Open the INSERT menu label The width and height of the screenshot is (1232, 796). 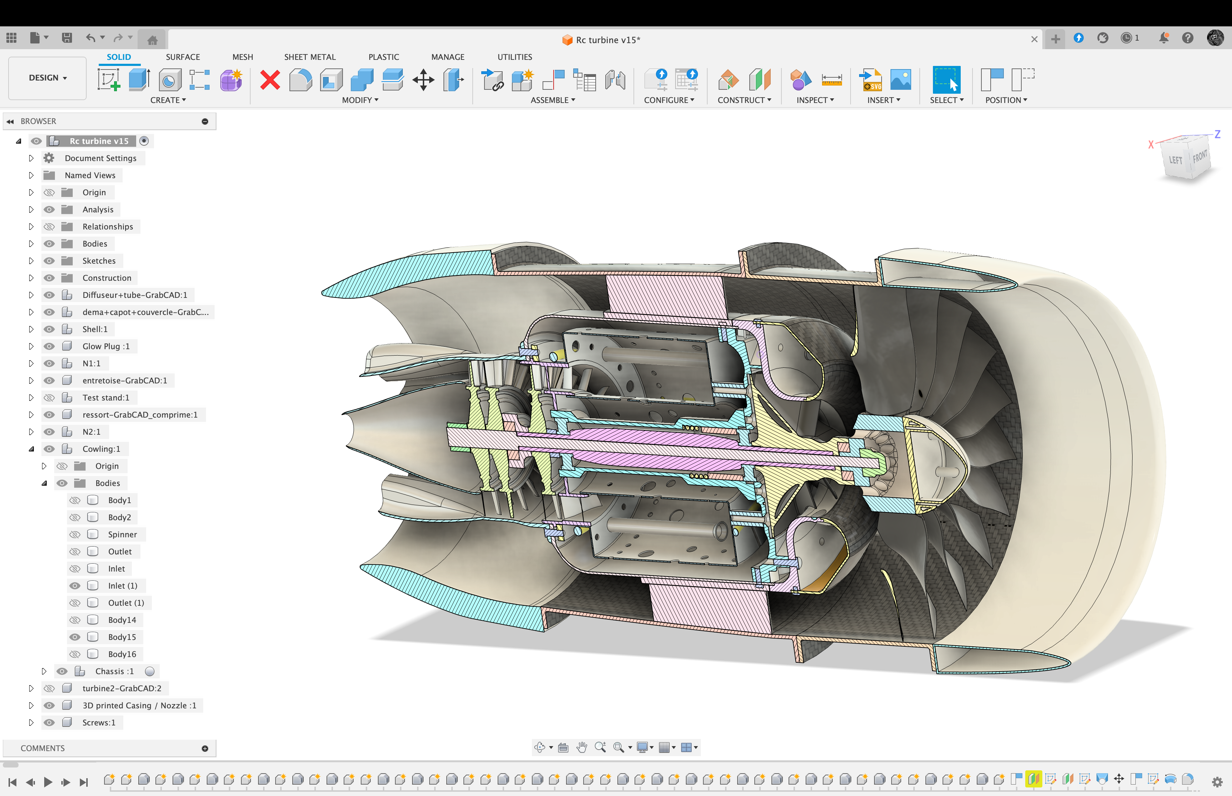(884, 100)
